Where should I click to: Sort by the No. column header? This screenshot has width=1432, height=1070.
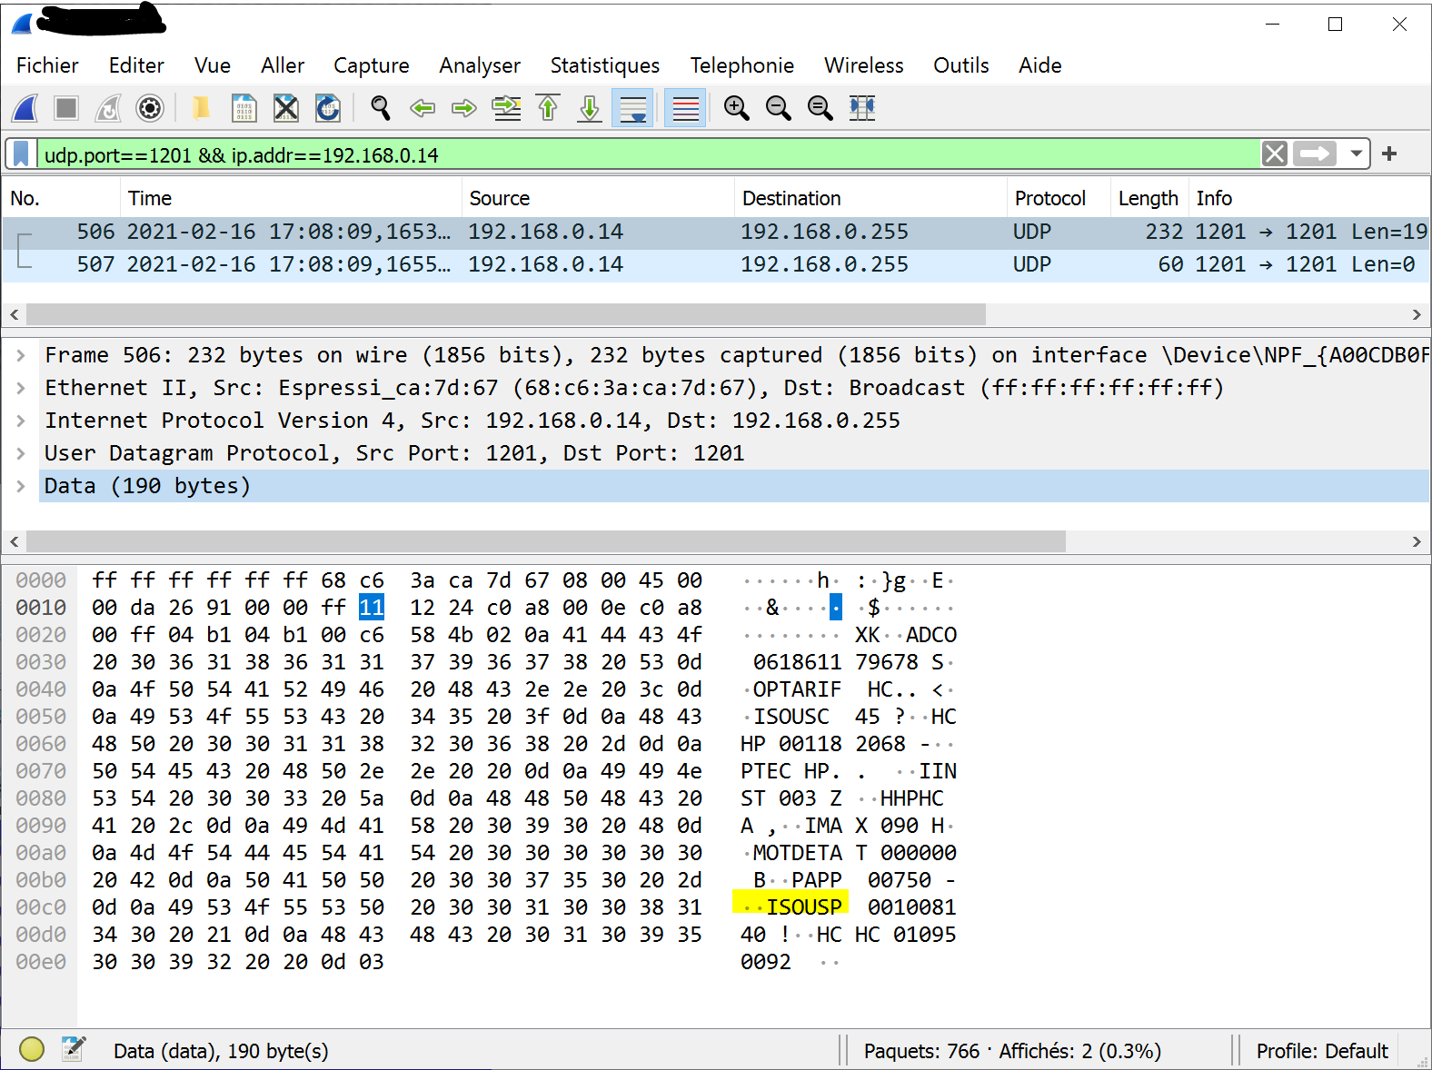61,198
